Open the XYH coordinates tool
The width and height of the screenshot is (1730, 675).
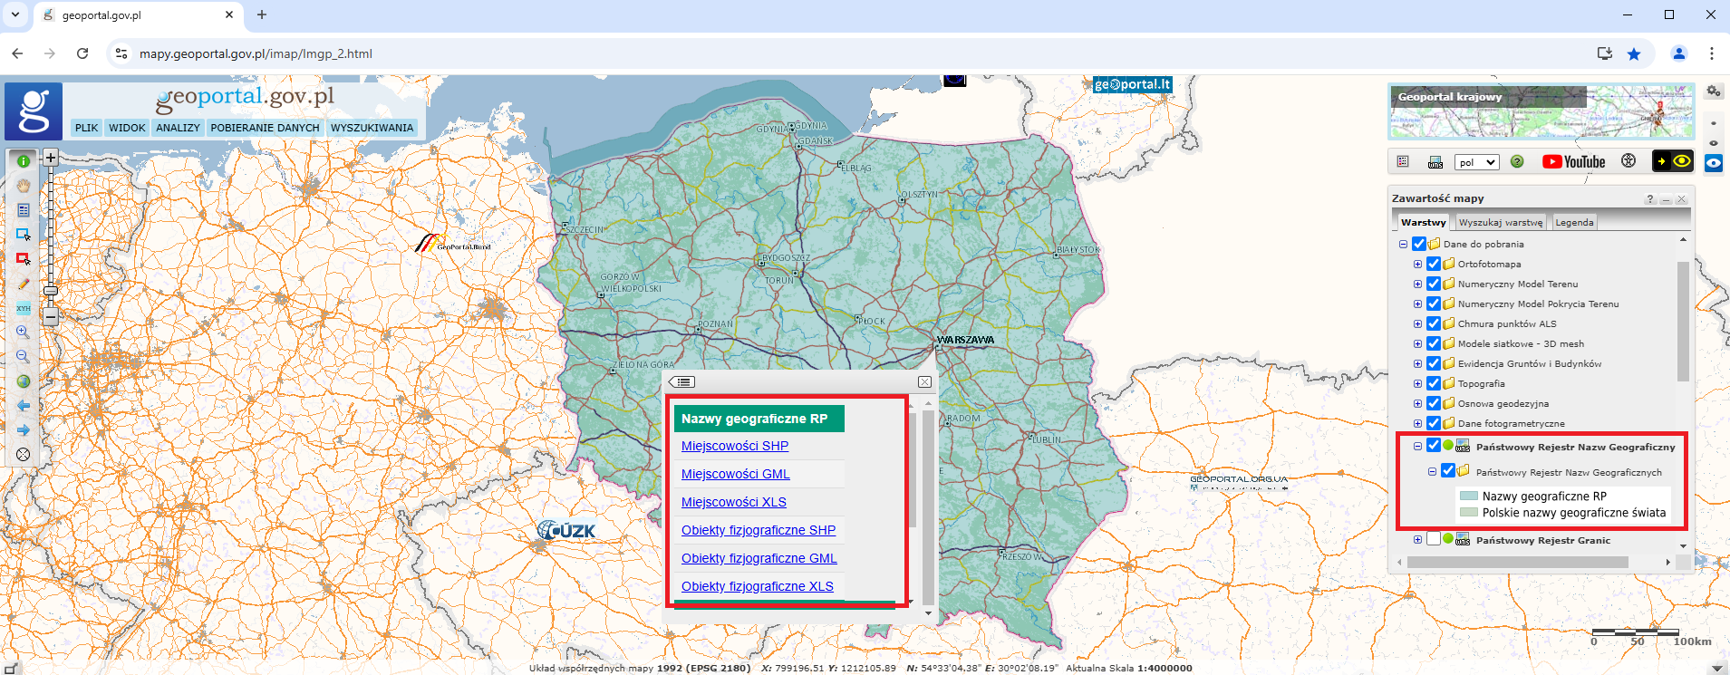pos(24,308)
